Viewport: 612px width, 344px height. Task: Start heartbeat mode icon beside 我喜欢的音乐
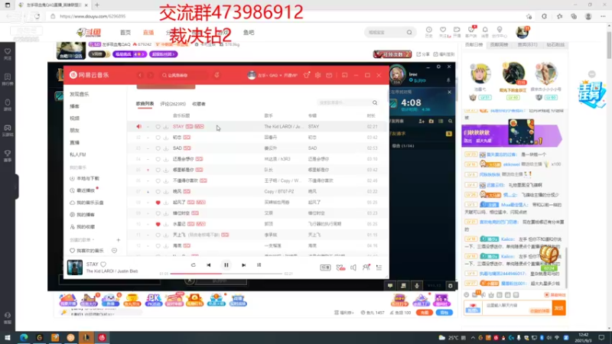click(114, 251)
